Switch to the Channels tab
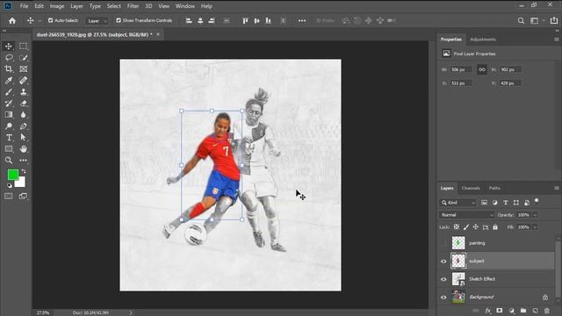562x316 pixels. (x=471, y=188)
